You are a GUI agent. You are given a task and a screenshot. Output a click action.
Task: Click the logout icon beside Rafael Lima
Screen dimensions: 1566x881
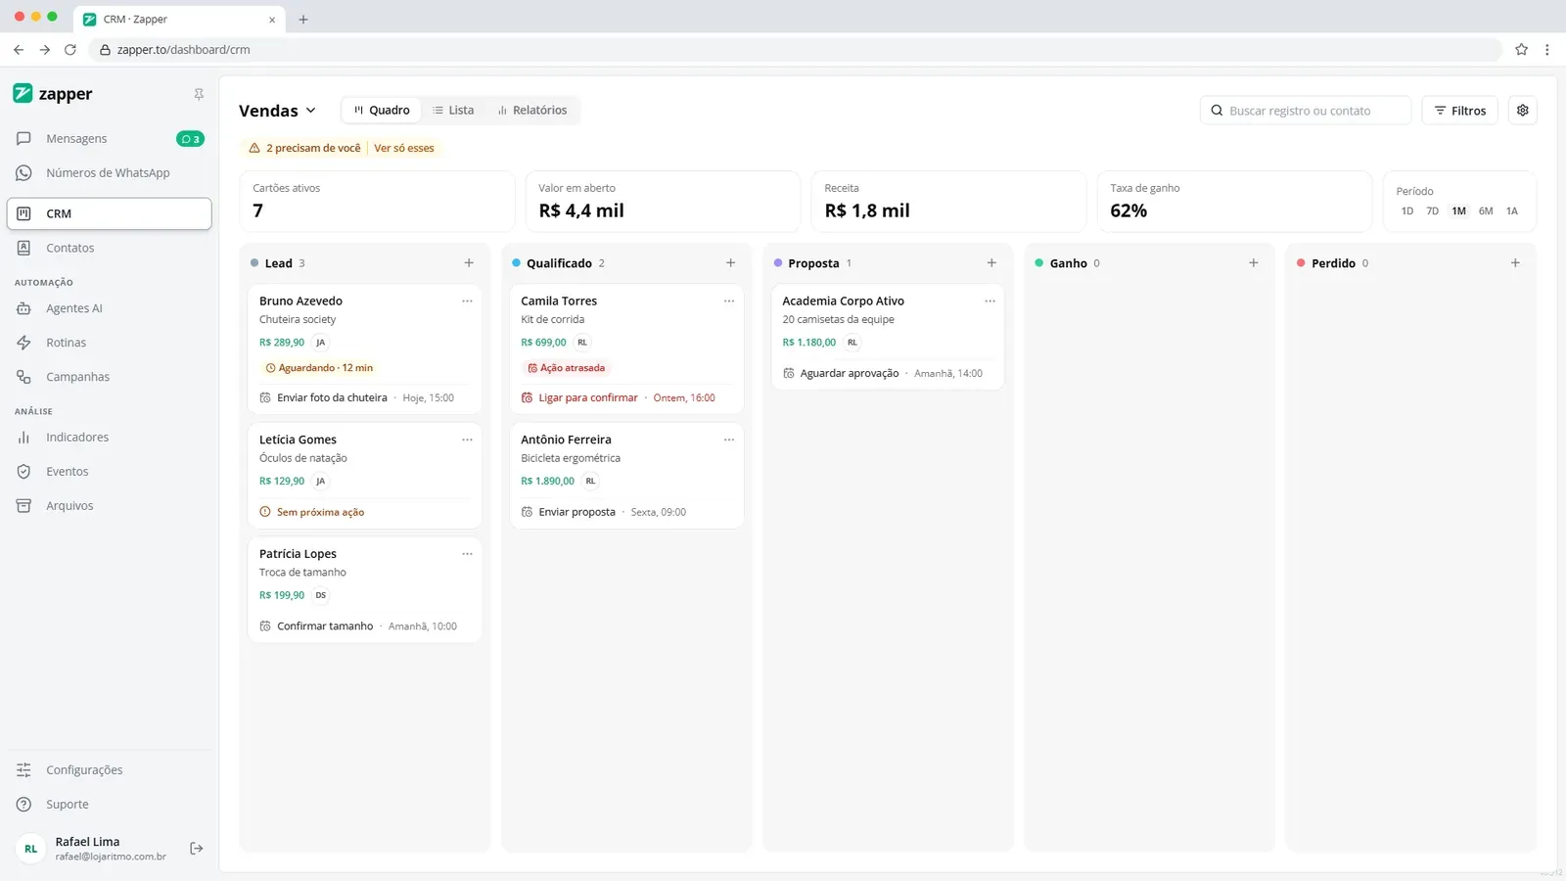197,849
